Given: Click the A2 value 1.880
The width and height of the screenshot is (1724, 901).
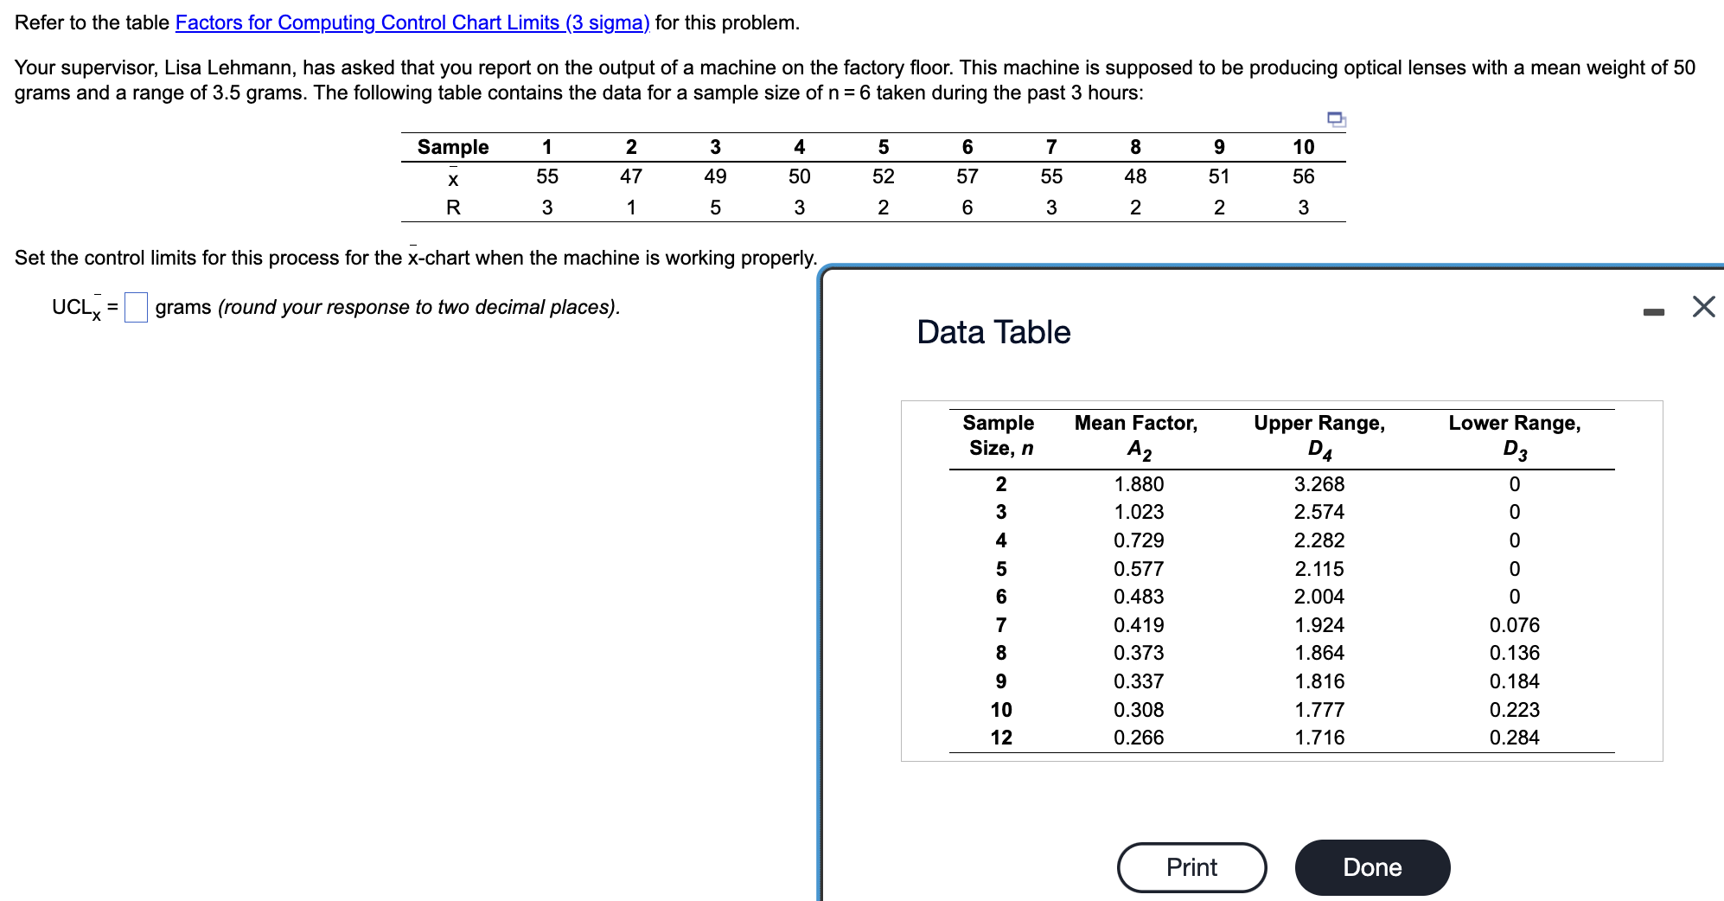Looking at the screenshot, I should coord(1139,484).
